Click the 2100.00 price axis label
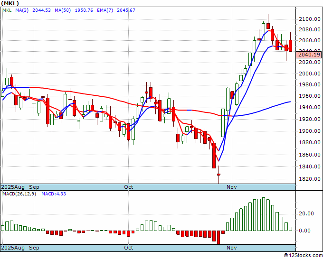Viewport: 323px width, 259px height. point(310,19)
